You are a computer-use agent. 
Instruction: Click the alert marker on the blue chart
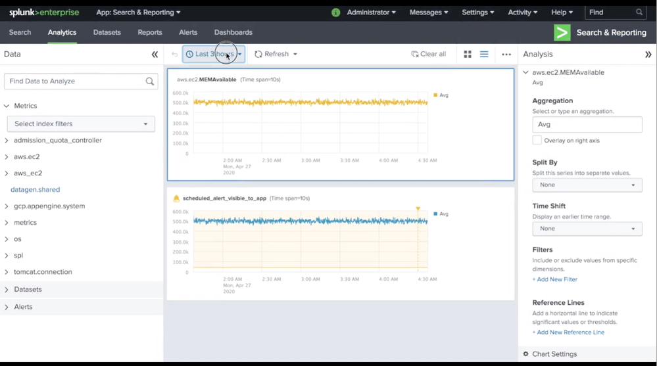coord(418,208)
